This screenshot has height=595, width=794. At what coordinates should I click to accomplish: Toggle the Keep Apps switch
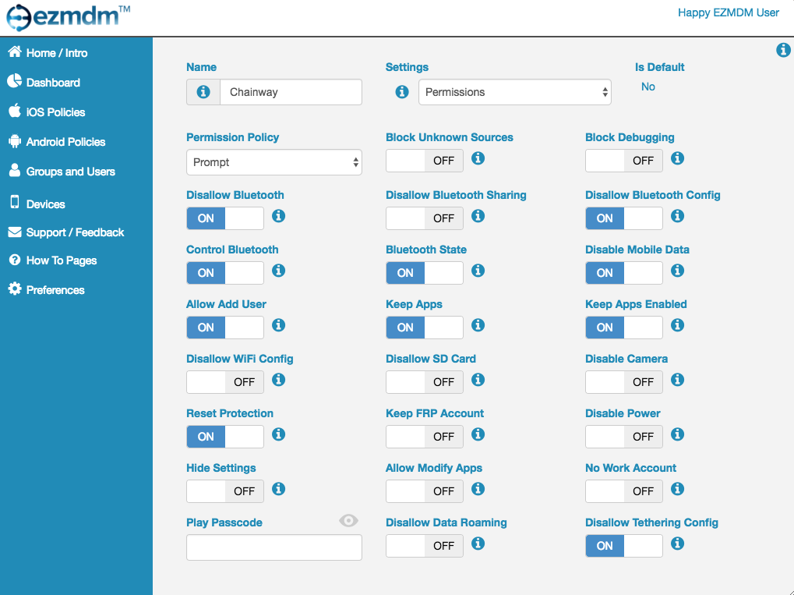pyautogui.click(x=425, y=328)
